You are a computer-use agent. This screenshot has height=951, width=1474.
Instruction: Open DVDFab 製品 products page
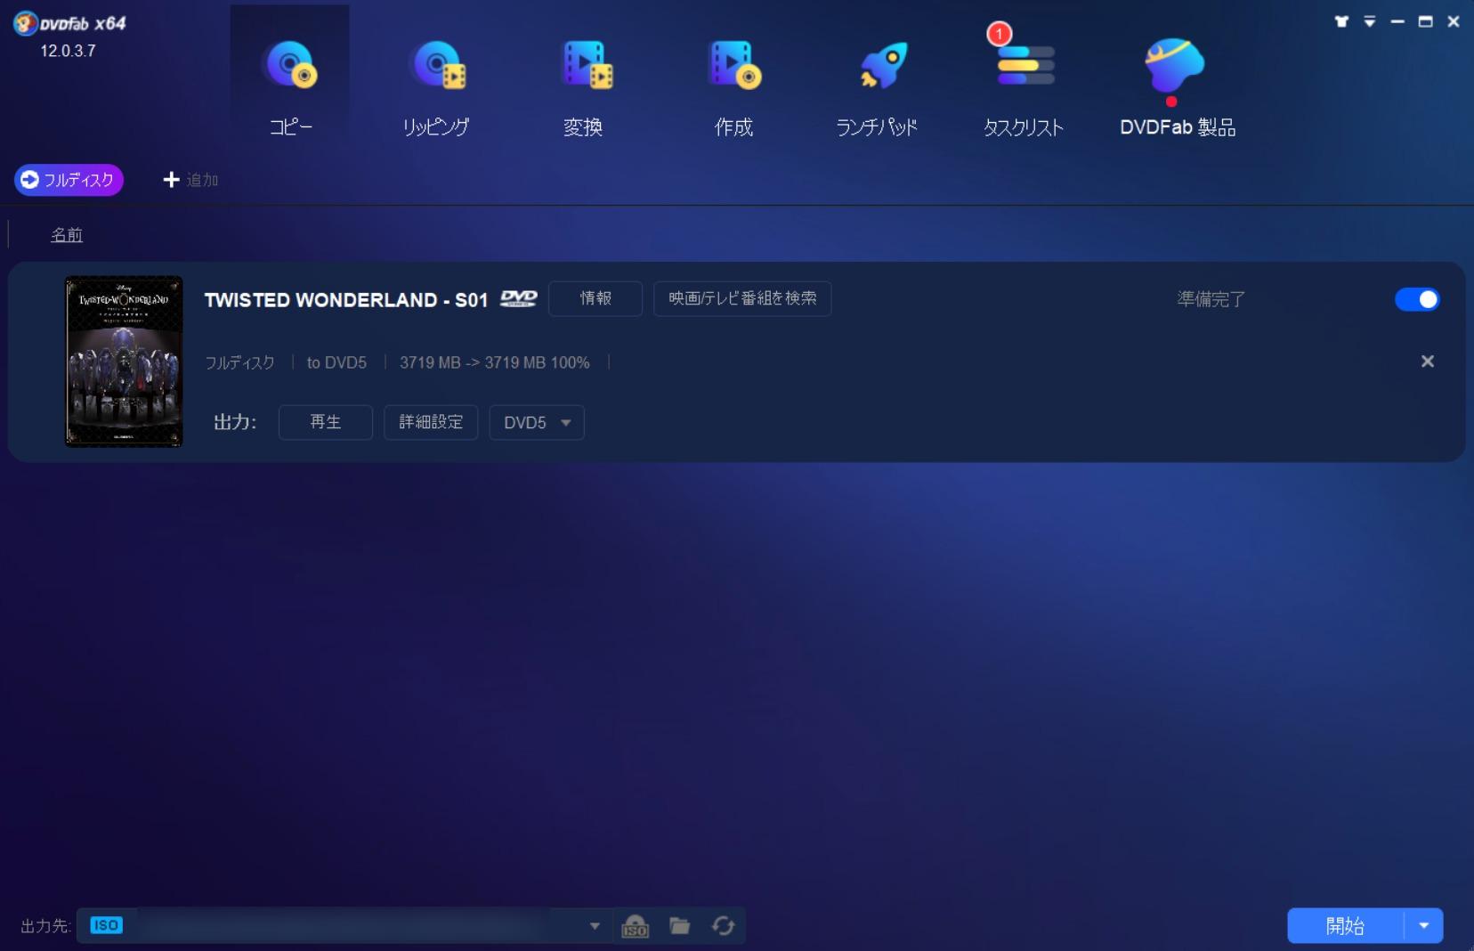pos(1177,87)
